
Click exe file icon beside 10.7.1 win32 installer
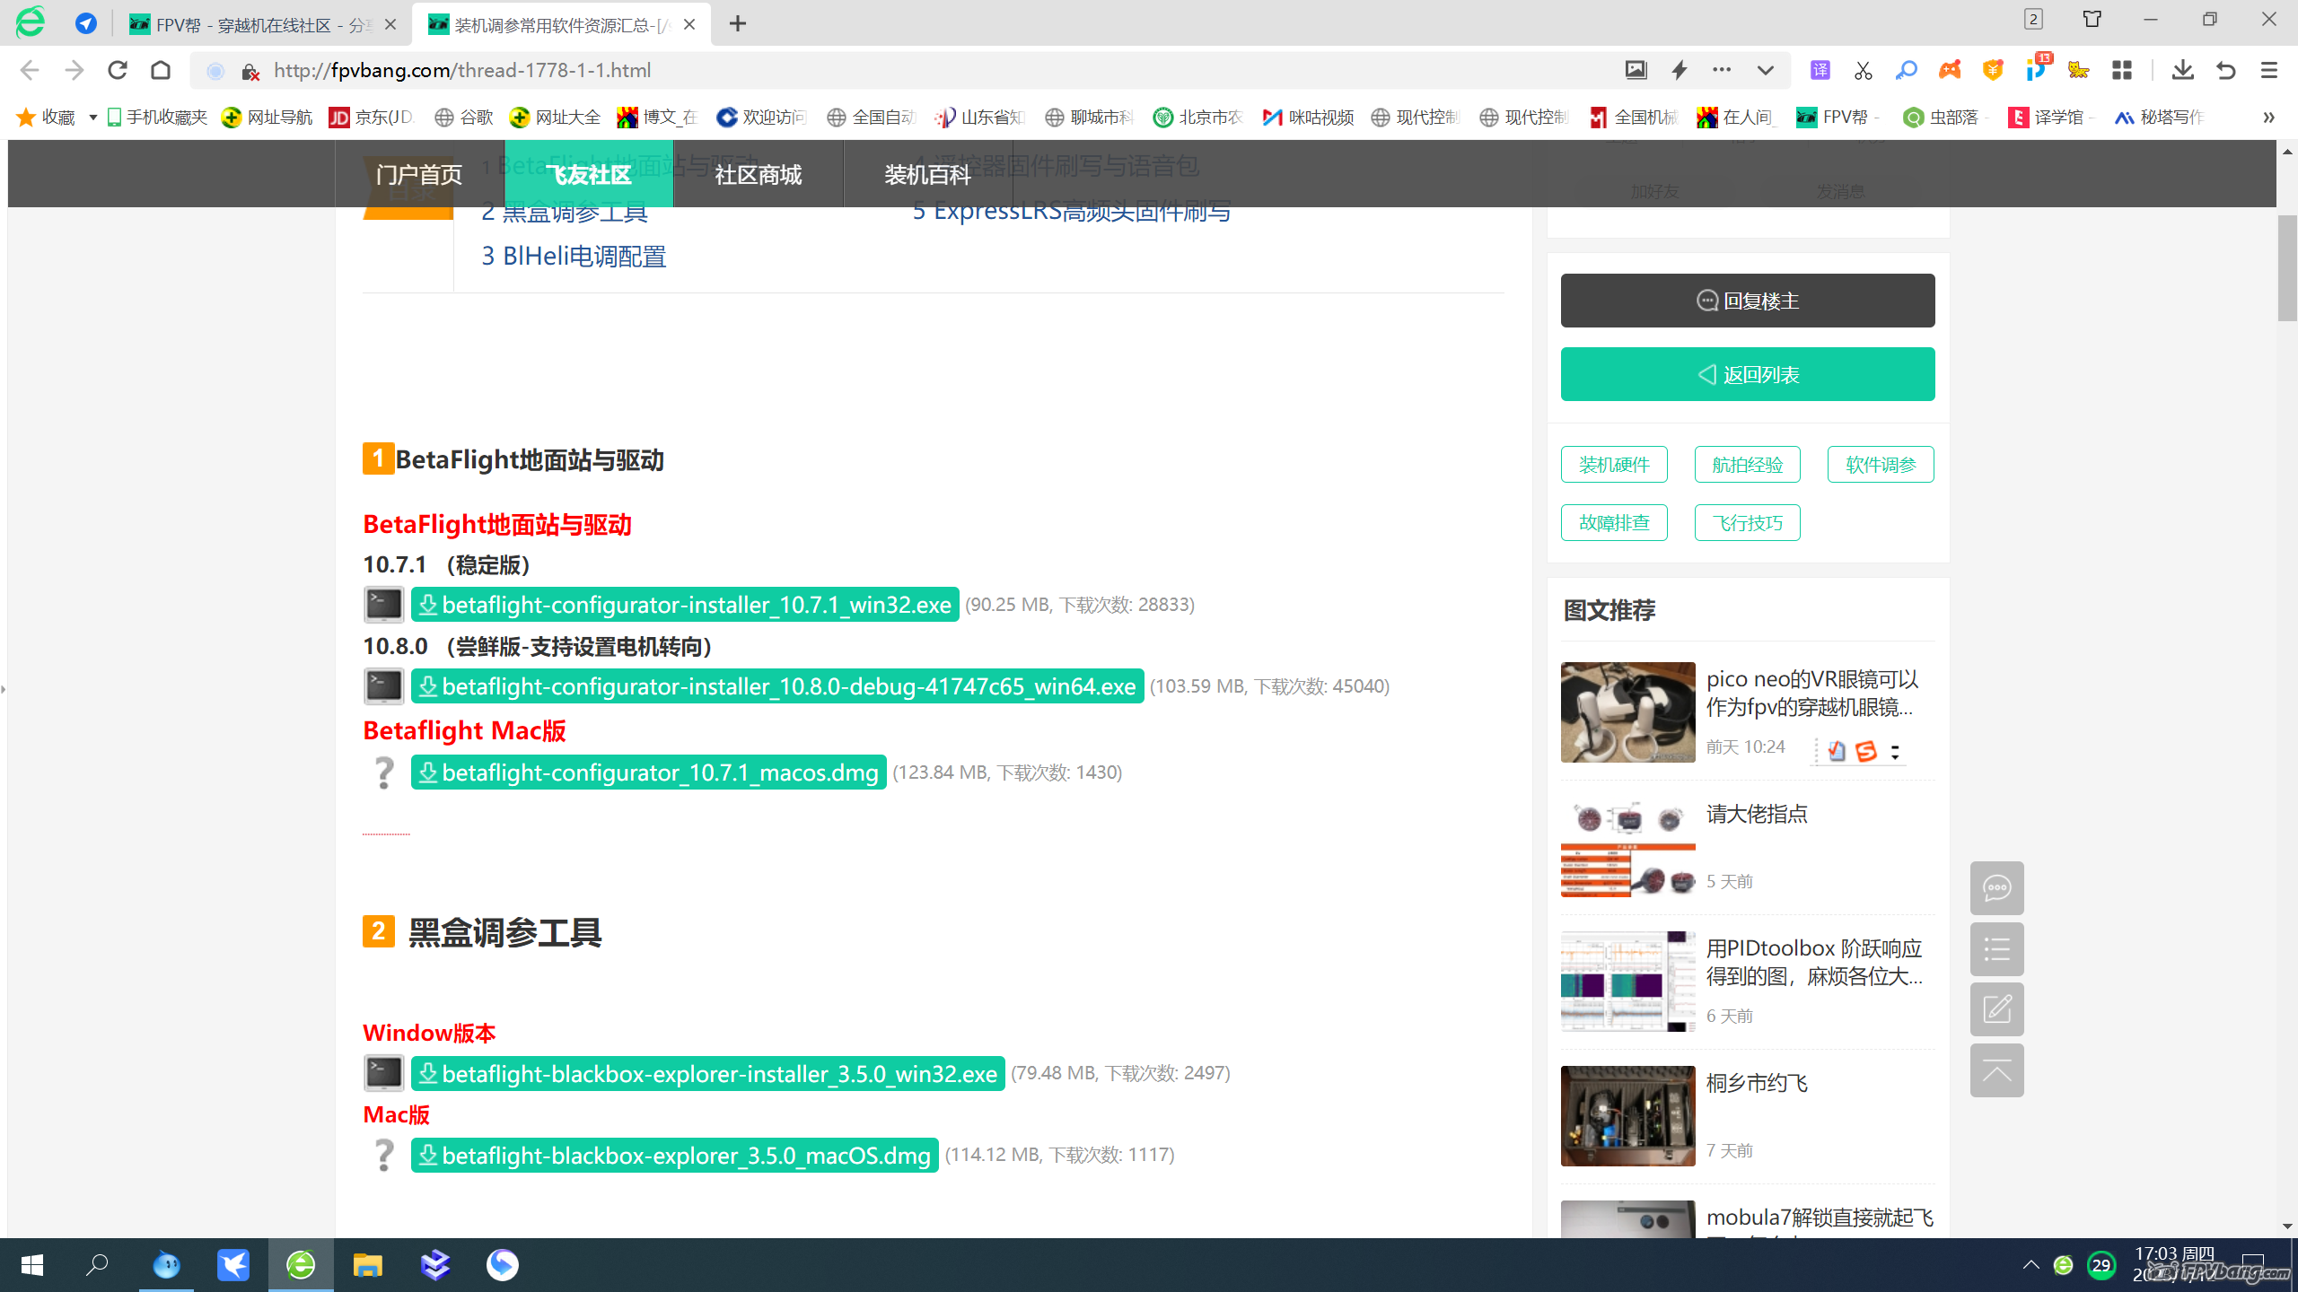tap(383, 605)
